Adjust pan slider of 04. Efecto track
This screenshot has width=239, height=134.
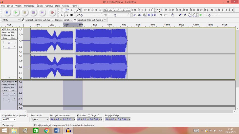pos(9,100)
